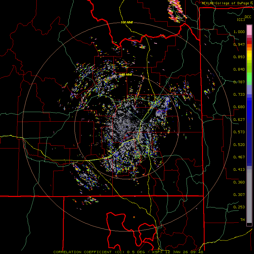Click the 0.360 legend value

click(x=239, y=182)
